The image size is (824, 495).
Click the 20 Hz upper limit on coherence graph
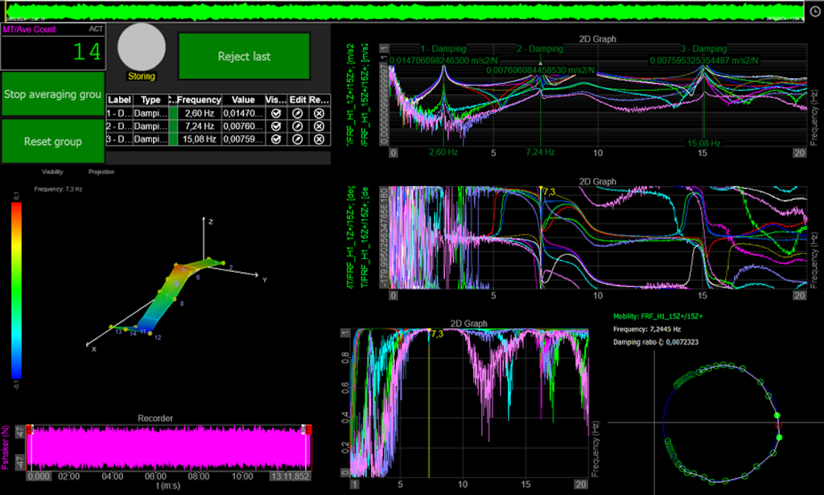(x=581, y=484)
